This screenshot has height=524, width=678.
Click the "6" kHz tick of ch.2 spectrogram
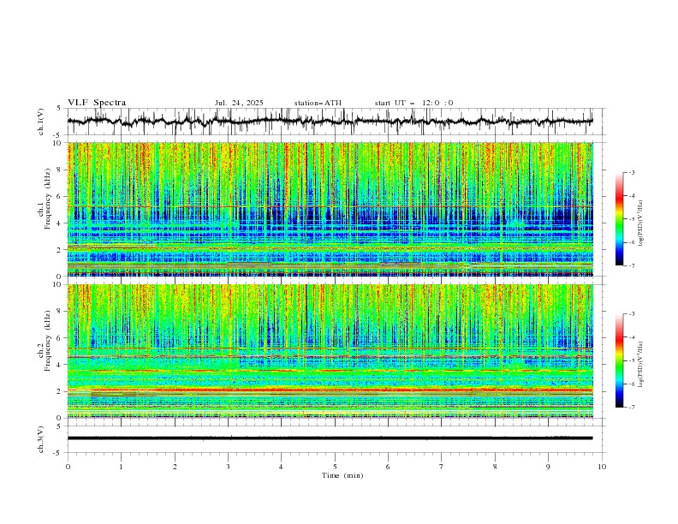[x=61, y=338]
